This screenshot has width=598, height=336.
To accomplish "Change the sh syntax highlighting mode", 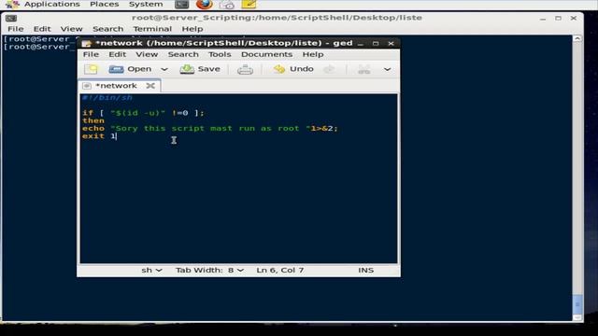I will (151, 270).
